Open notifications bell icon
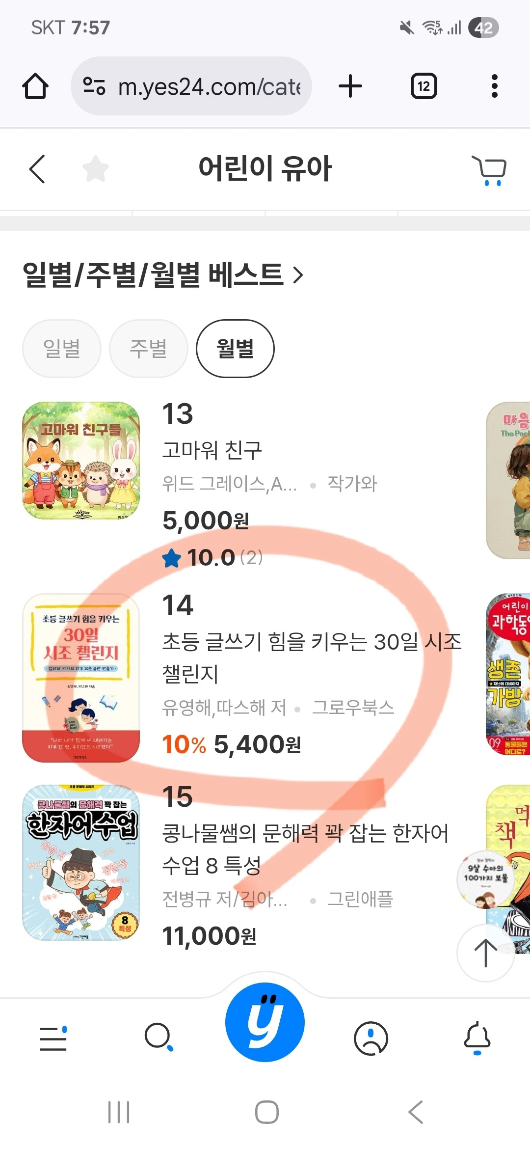The width and height of the screenshot is (530, 1149). [477, 1038]
